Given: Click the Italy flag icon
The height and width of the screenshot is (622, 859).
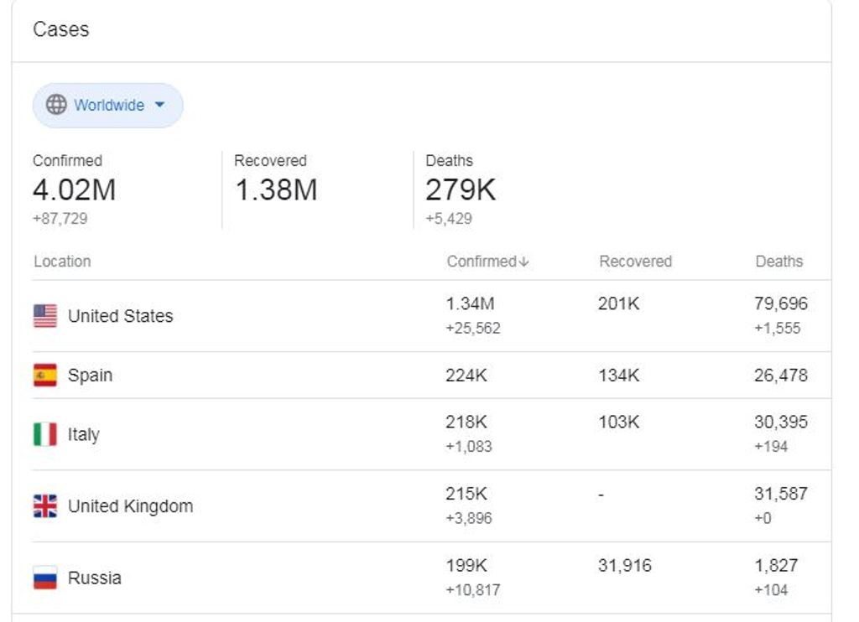Looking at the screenshot, I should click(x=45, y=434).
